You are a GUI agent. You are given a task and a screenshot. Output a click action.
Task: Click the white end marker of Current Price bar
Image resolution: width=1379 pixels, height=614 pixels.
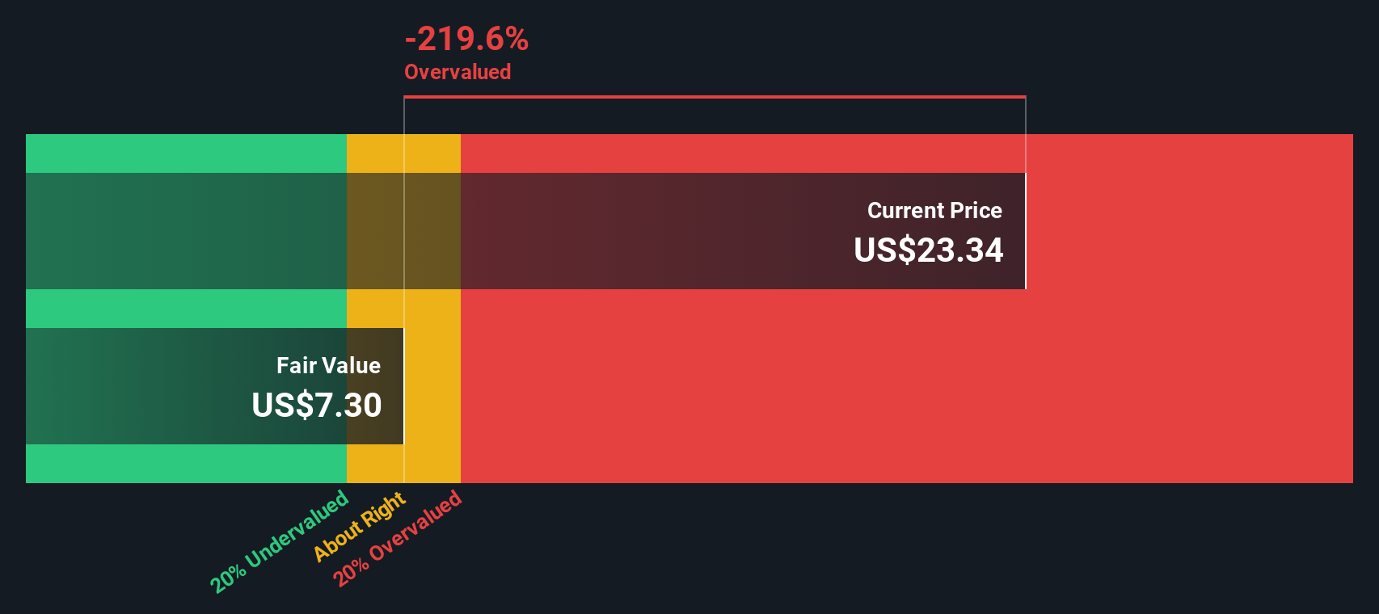1026,231
